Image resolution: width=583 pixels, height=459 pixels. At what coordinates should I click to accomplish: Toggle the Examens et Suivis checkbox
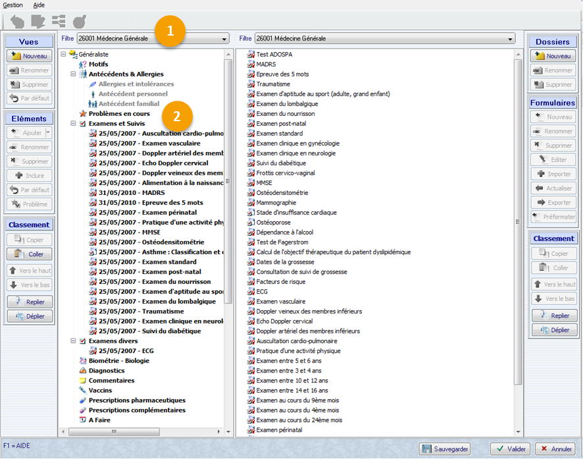tap(83, 124)
